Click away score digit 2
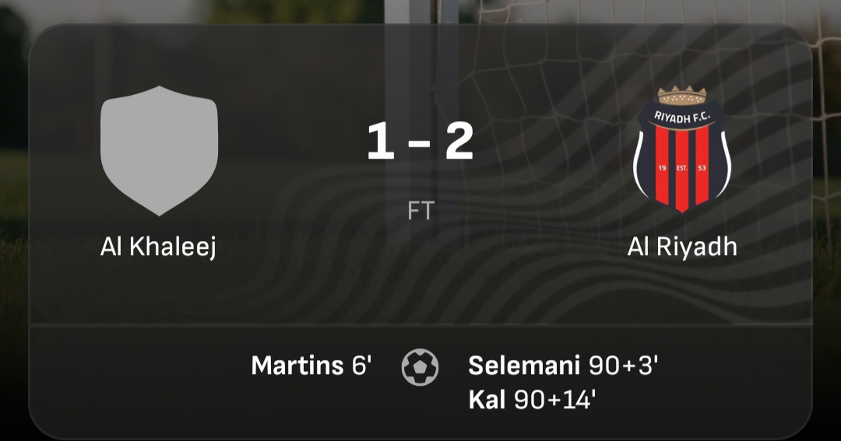 (459, 141)
